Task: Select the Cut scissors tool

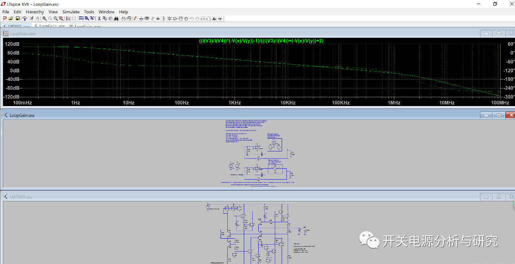Action: pos(99,18)
